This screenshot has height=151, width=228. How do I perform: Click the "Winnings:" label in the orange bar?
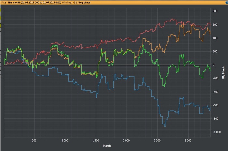67,3
